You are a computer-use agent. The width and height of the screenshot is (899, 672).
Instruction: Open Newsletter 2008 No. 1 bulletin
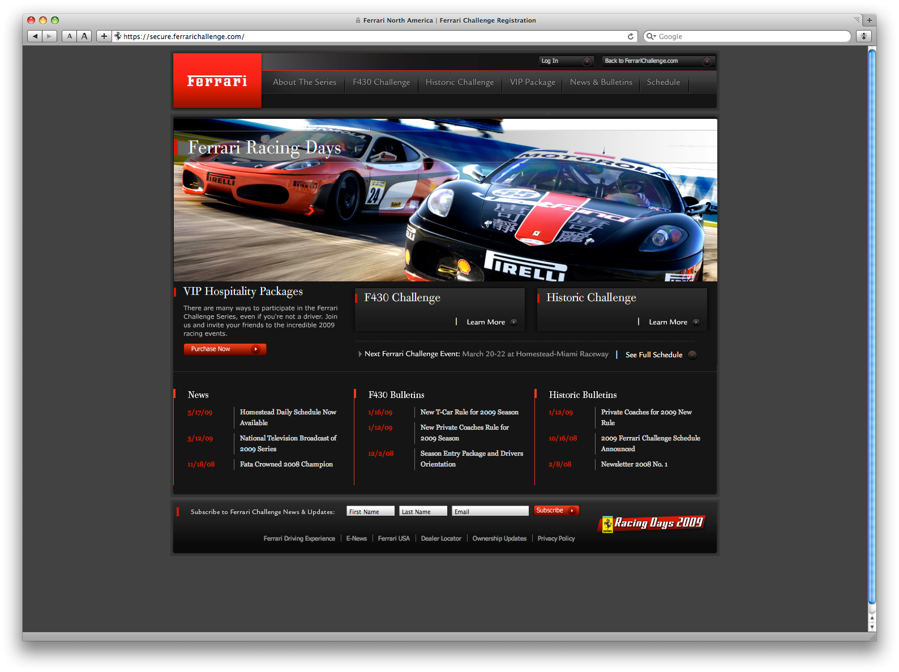tap(634, 464)
